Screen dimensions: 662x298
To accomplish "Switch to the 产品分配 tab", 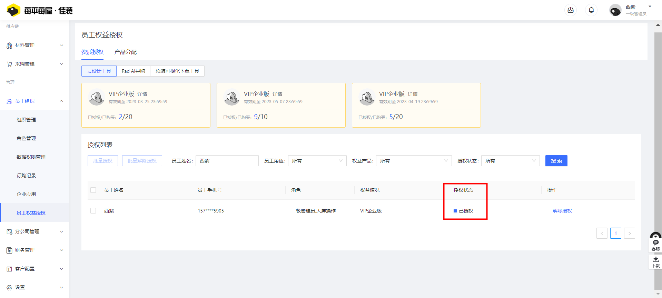I will click(126, 52).
